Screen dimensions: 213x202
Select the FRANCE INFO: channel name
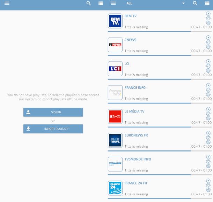pyautogui.click(x=135, y=88)
